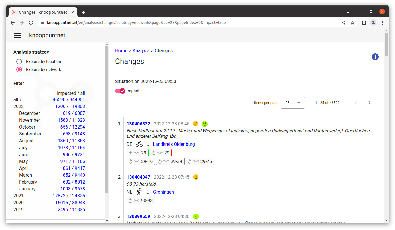The height and width of the screenshot is (230, 395).
Task: Share this page from the address bar
Action: coord(343,23)
